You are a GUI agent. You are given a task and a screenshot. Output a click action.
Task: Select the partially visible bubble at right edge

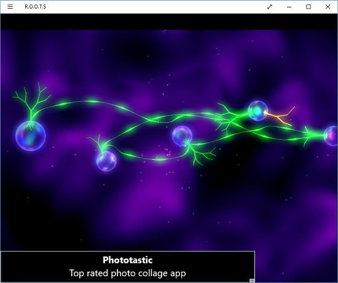click(x=331, y=136)
